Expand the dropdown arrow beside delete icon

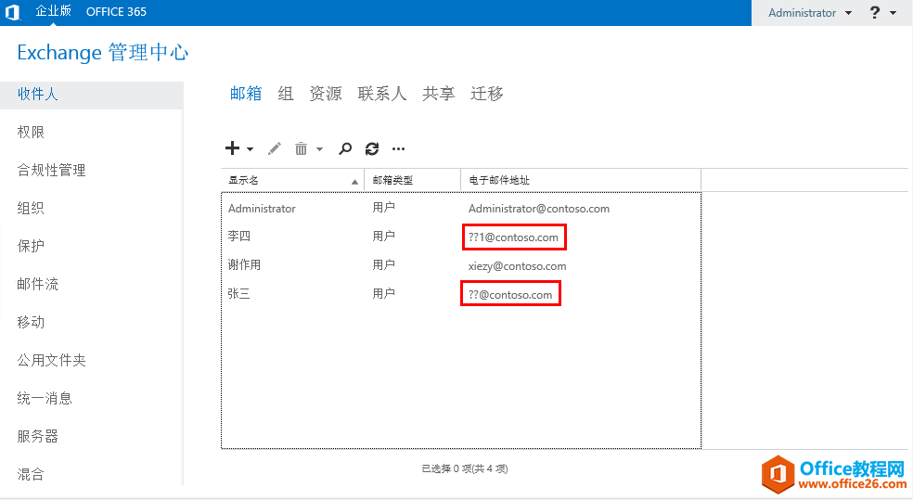click(x=320, y=148)
